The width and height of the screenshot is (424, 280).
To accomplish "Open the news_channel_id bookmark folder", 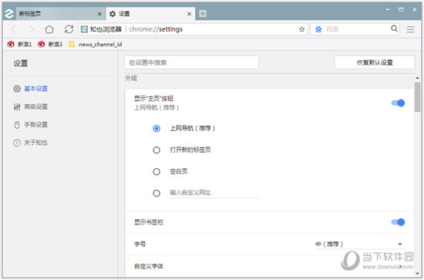I will coord(95,45).
